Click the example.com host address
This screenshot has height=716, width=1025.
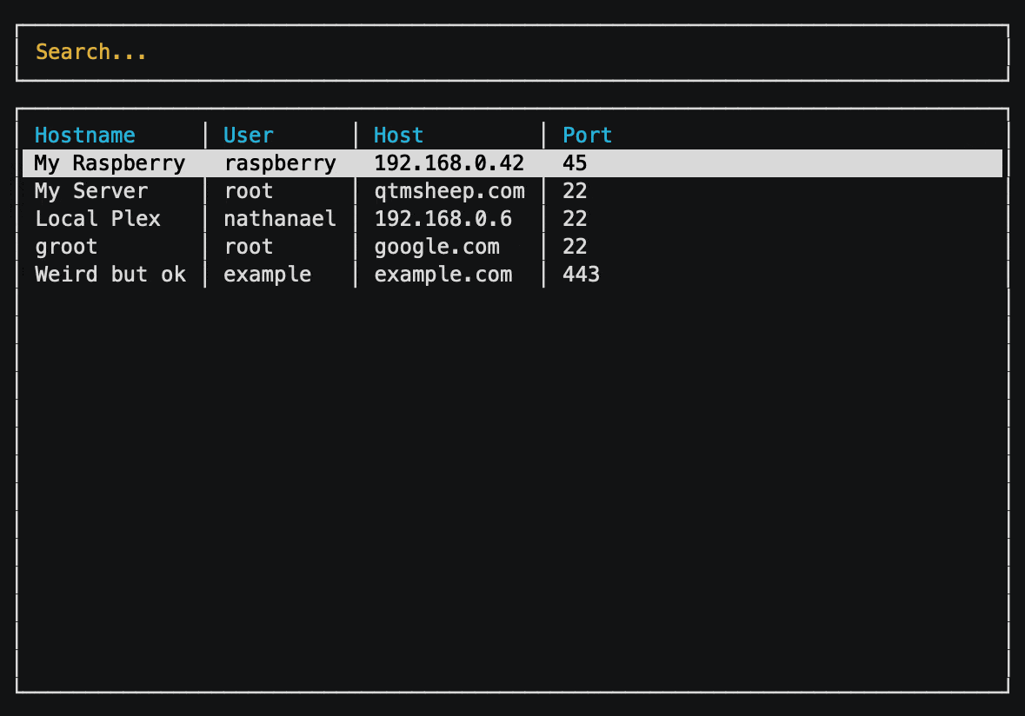click(x=443, y=274)
